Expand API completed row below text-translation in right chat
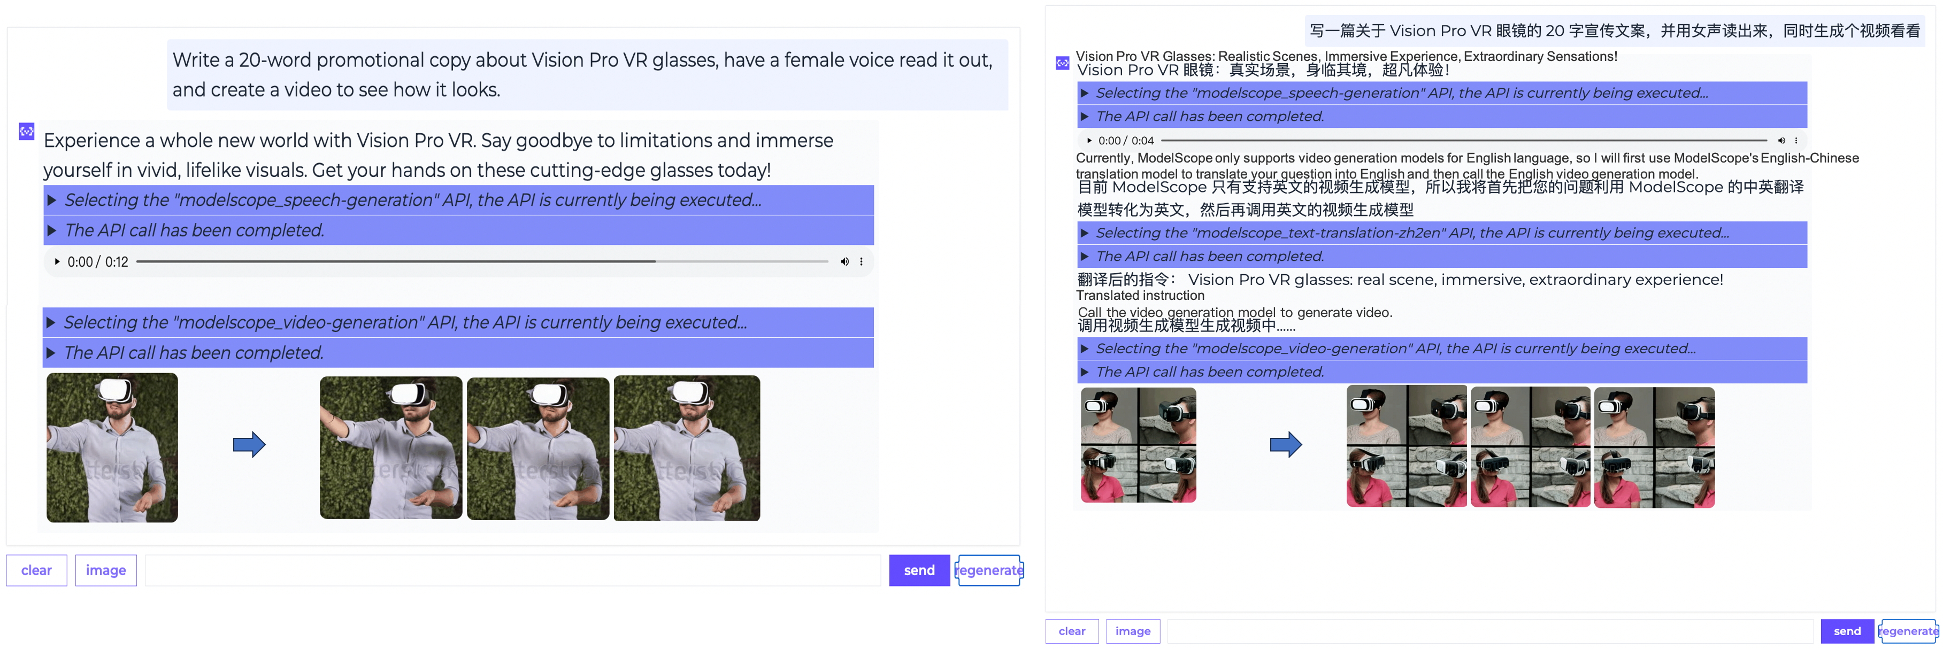Viewport: 1943px width, 649px height. point(1442,256)
